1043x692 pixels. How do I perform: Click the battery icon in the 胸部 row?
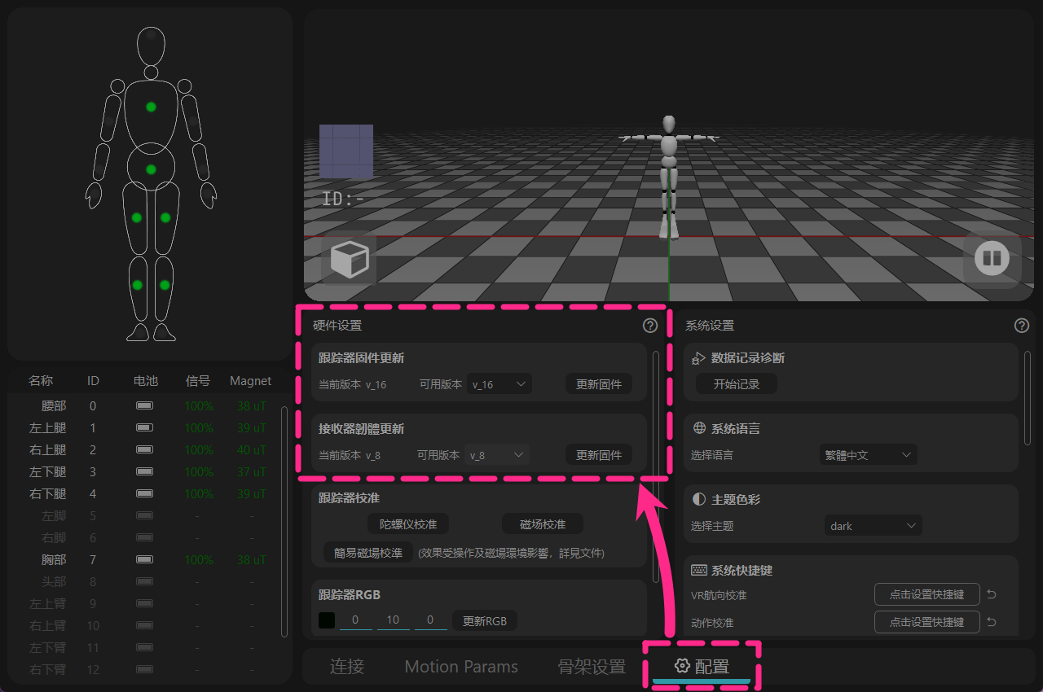[x=145, y=560]
